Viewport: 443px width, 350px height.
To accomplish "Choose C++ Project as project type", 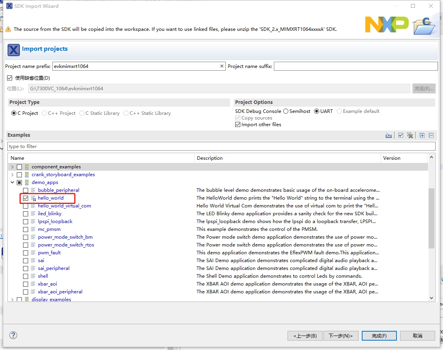I will pyautogui.click(x=43, y=113).
